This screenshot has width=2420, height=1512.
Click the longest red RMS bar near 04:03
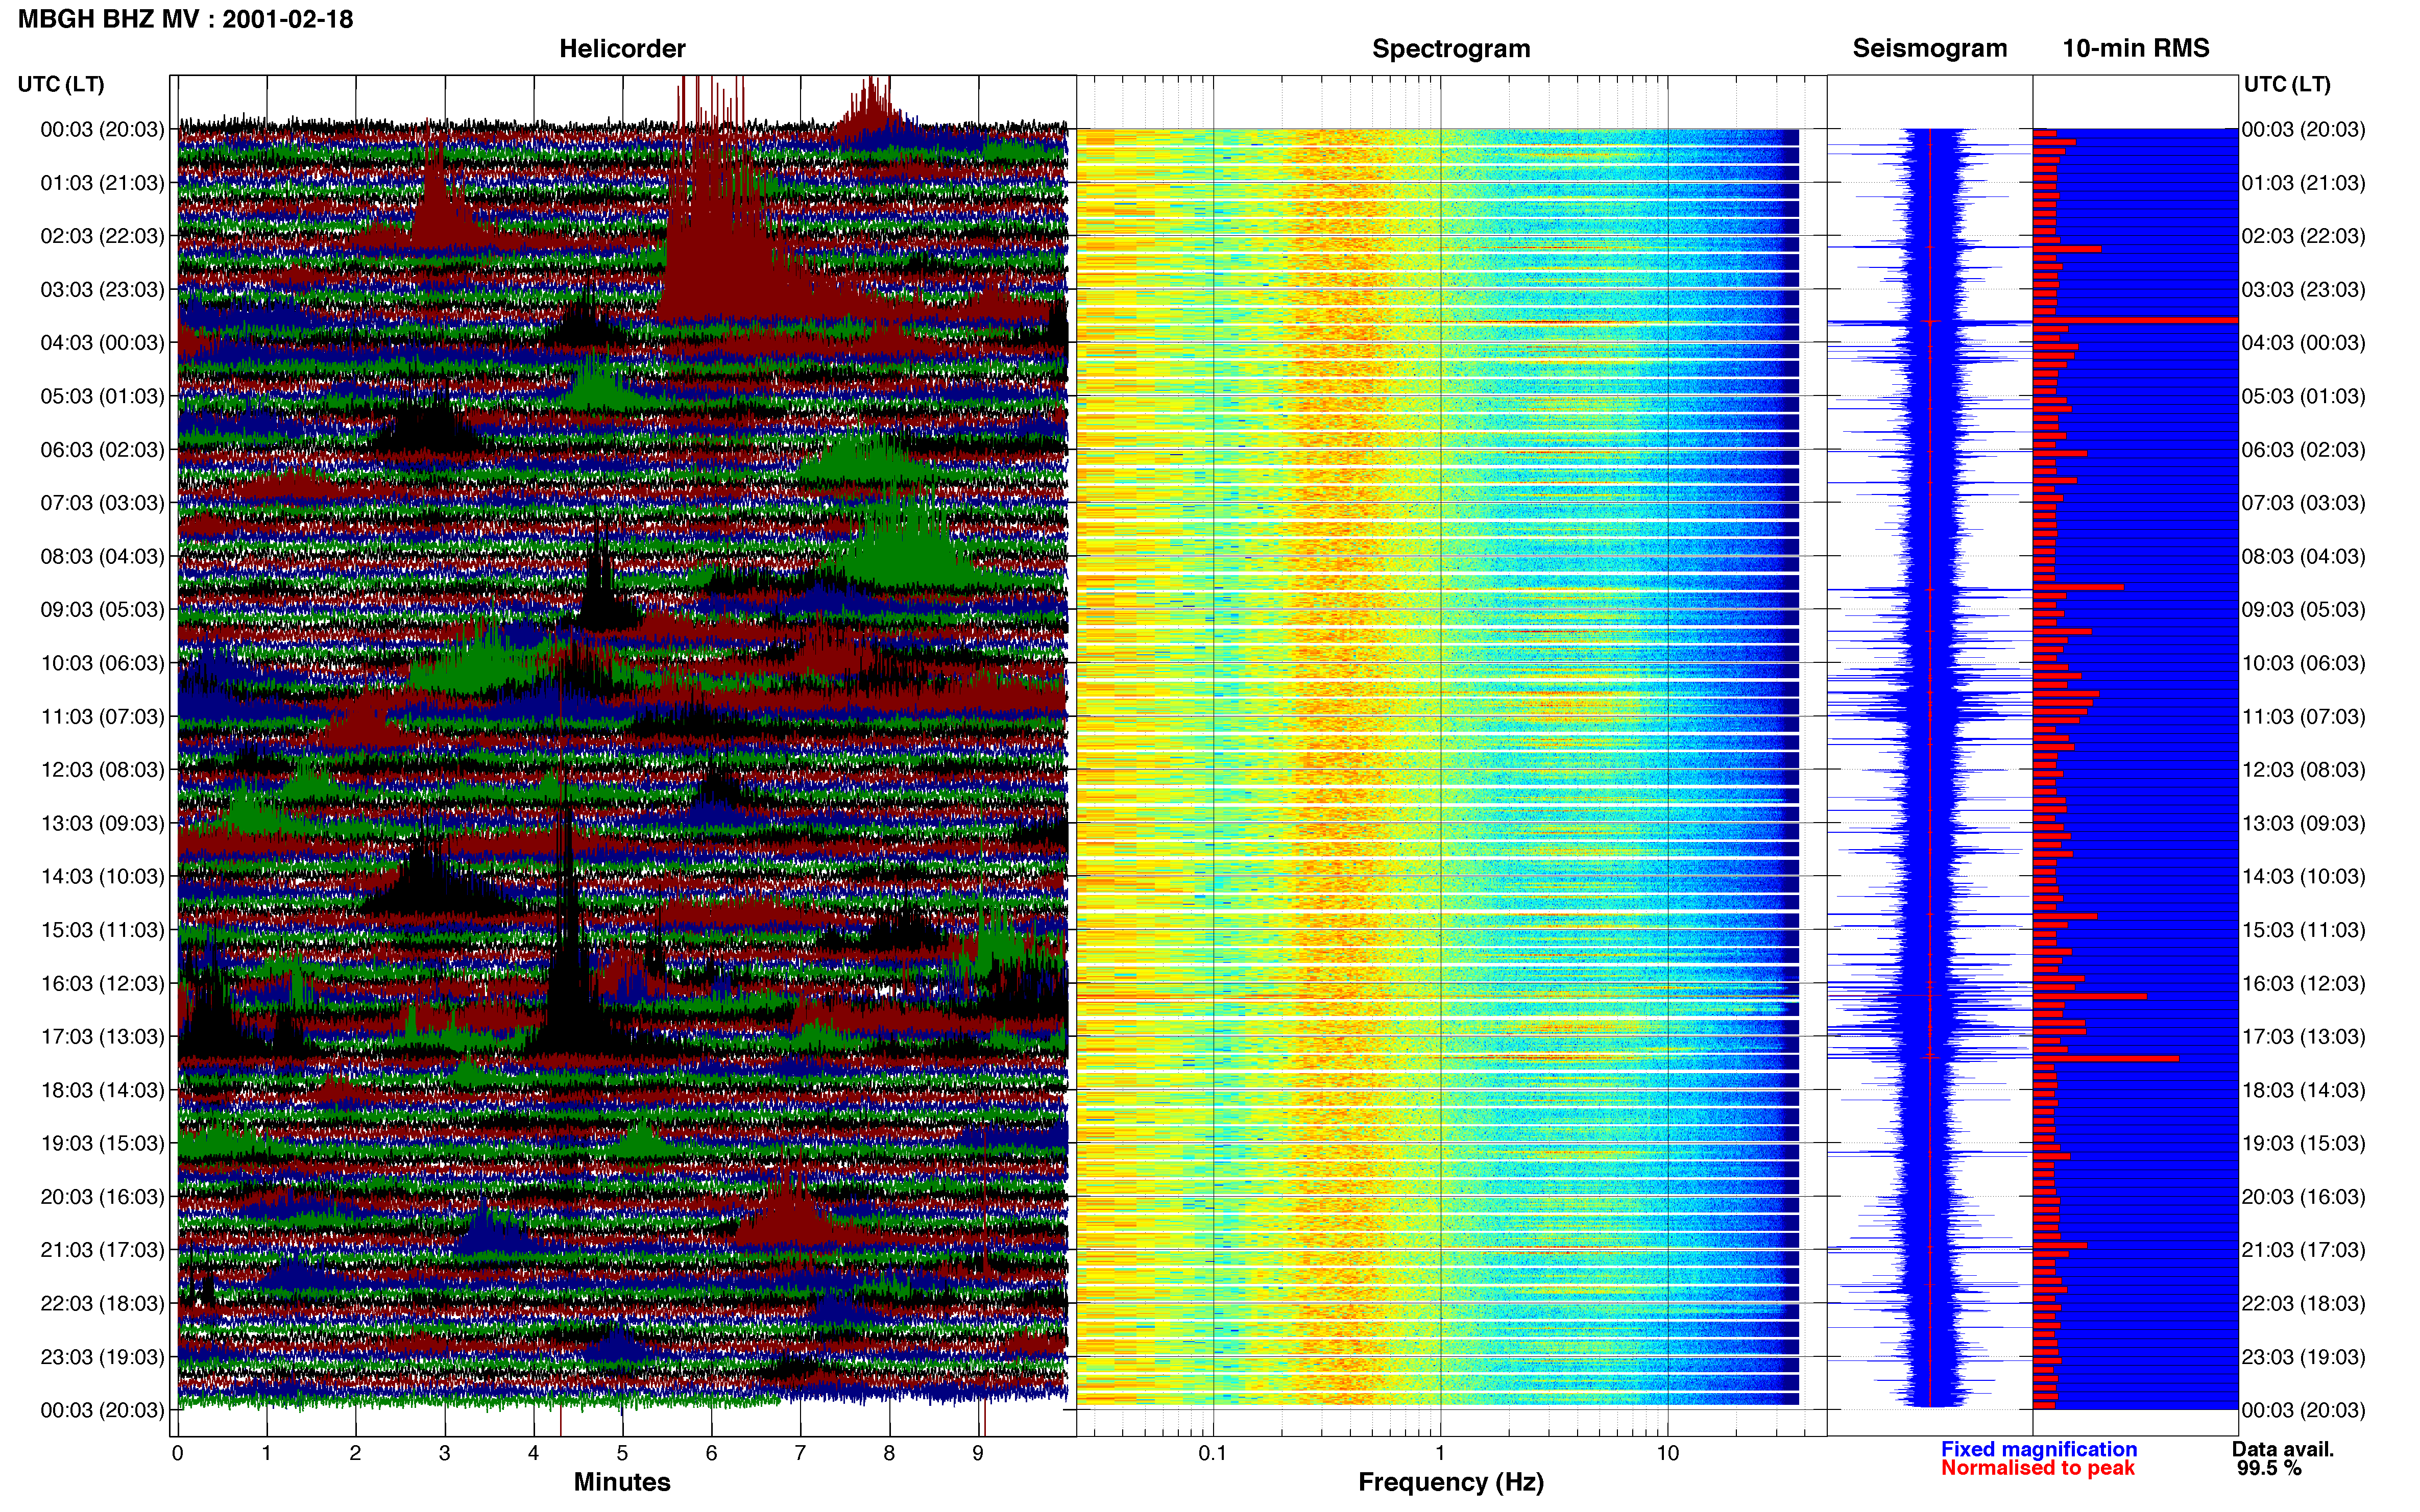click(2135, 320)
